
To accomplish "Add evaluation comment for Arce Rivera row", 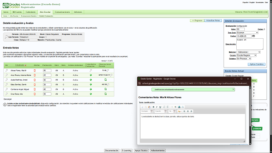I will click(x=91, y=75).
